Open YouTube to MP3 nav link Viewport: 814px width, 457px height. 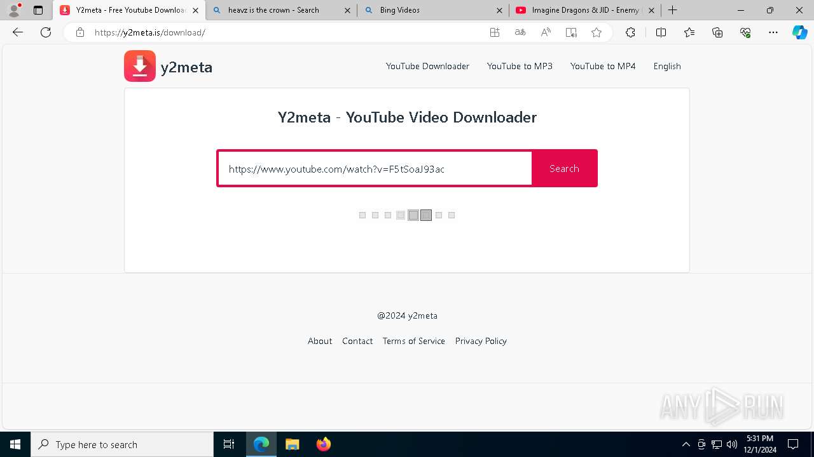[x=520, y=66]
